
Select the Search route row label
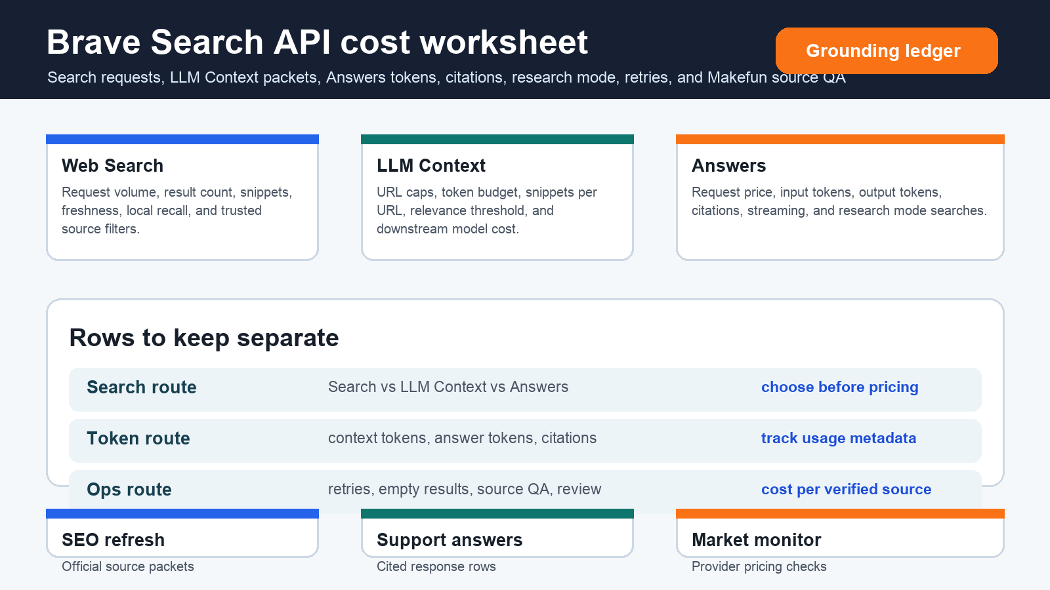click(142, 387)
